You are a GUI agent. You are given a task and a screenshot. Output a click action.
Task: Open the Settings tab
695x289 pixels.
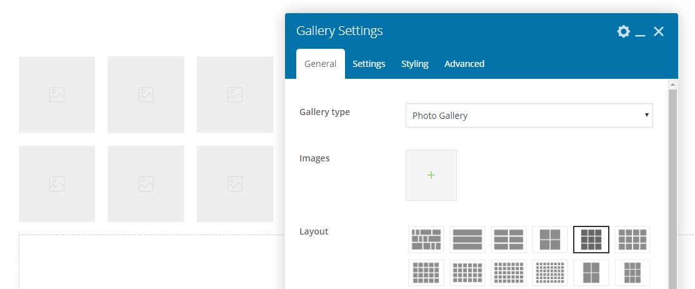(x=369, y=64)
